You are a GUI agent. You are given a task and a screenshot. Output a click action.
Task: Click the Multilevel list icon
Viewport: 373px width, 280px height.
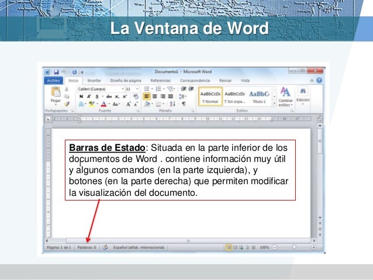(x=170, y=89)
